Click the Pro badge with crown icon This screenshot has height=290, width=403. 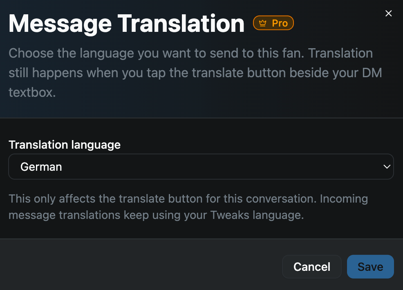pos(273,23)
